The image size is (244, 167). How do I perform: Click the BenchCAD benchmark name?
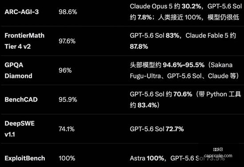[x=21, y=100]
